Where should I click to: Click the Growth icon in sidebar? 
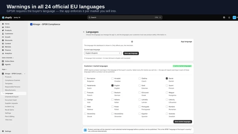[3, 37]
